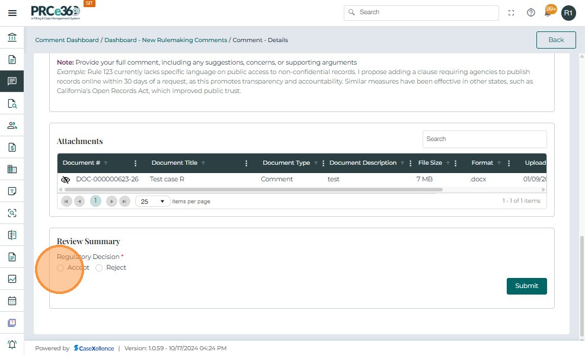The width and height of the screenshot is (585, 355).
Task: Click the bank building sidebar icon
Action: pyautogui.click(x=12, y=38)
